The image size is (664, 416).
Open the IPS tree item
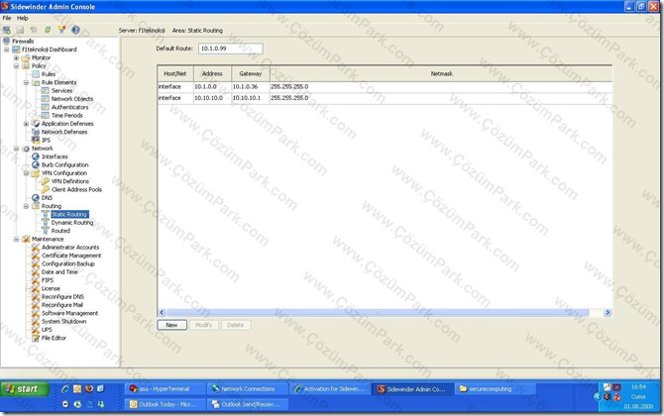(x=46, y=140)
